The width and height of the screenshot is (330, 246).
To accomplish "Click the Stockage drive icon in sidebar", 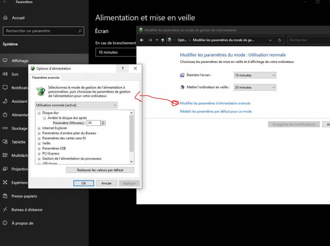I will point(5,128).
